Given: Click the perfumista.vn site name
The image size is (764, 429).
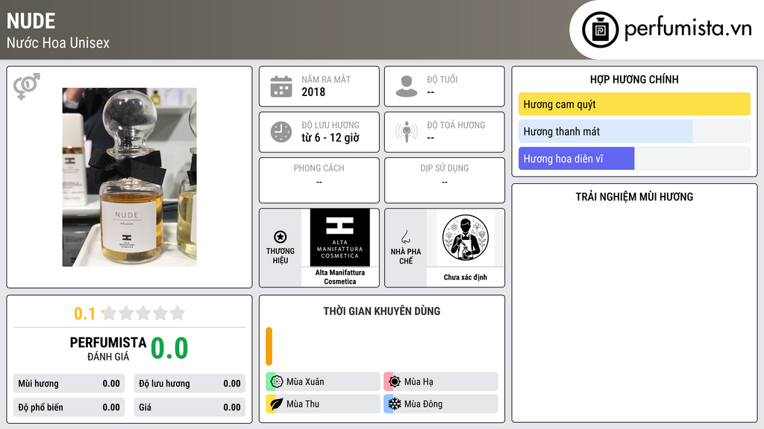Looking at the screenshot, I should [x=688, y=28].
